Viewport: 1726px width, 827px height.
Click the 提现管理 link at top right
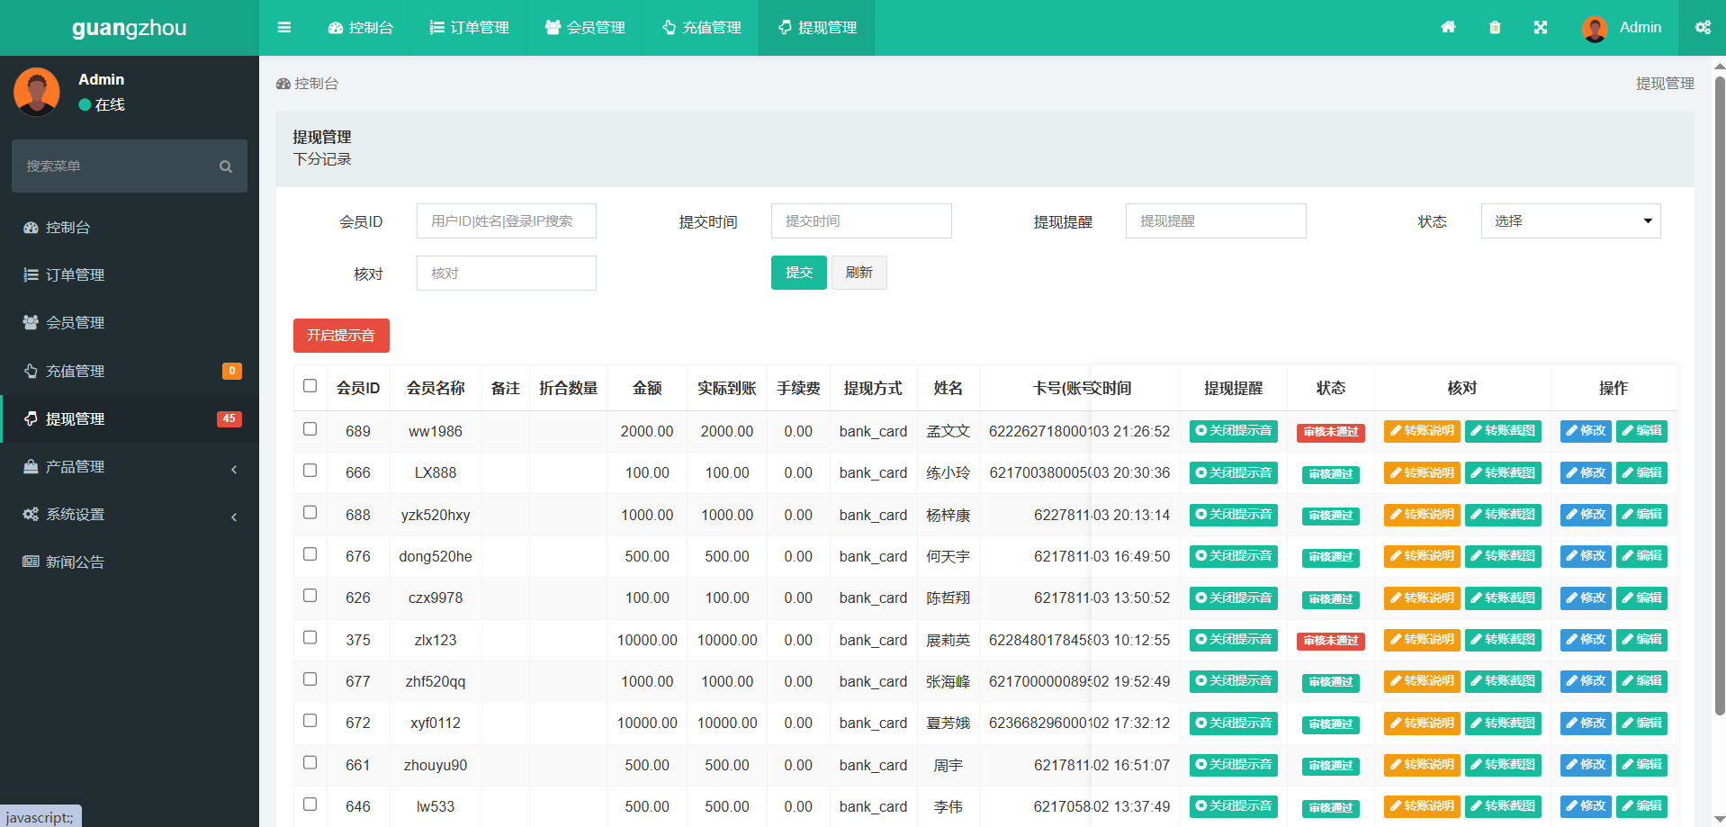pos(1665,84)
